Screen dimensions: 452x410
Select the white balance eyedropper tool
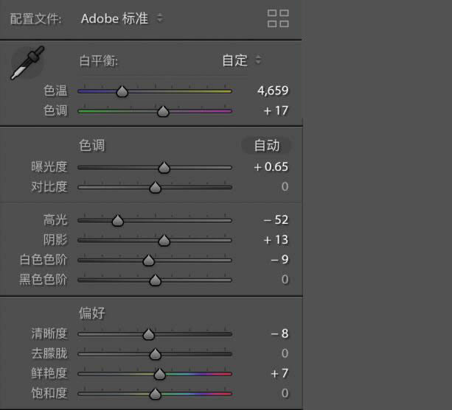pyautogui.click(x=27, y=63)
